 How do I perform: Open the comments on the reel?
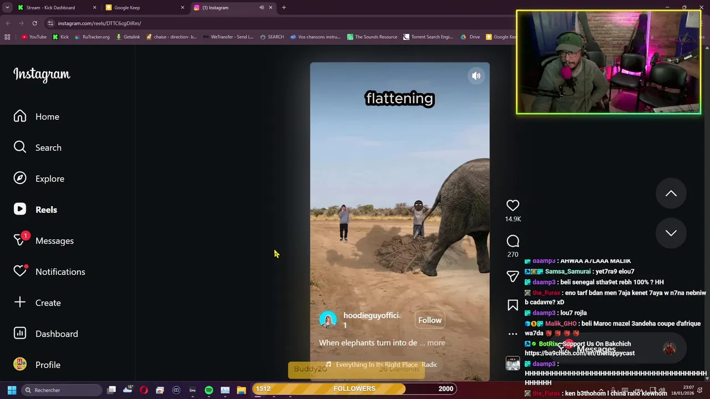point(513,241)
